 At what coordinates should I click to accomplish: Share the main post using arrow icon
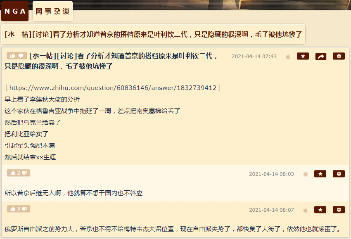click(x=320, y=57)
